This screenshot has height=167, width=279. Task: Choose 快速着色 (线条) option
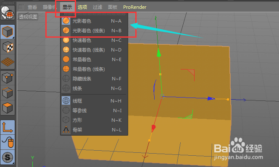(94, 50)
